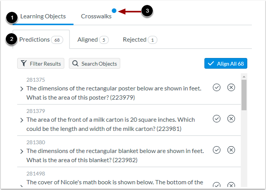Click the funnel icon in Filter Results

[24, 64]
